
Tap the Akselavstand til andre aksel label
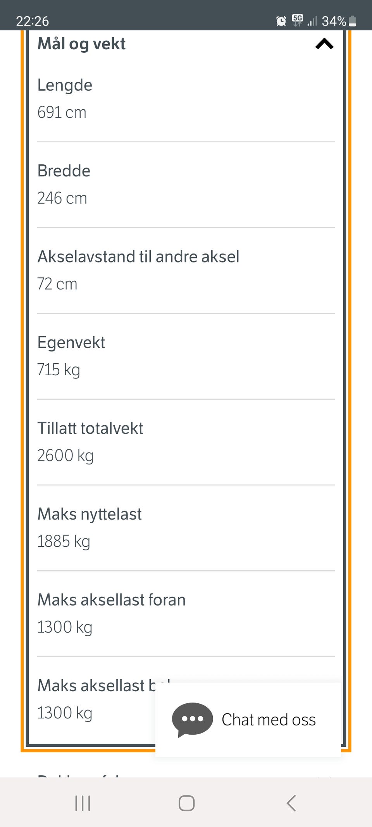pyautogui.click(x=138, y=257)
